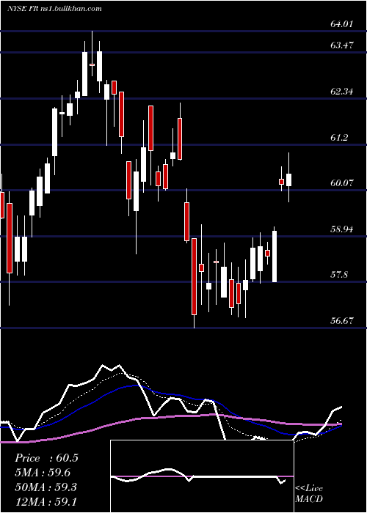Image resolution: width=367 pixels, height=513 pixels.
Task: Click the latest white candlestick at far right
Action: (288, 177)
